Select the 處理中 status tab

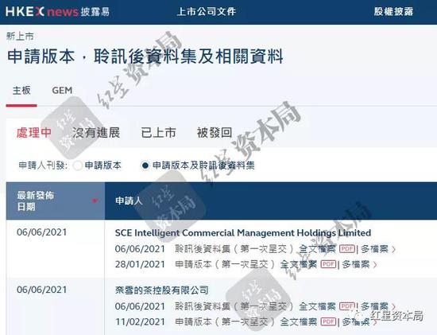[x=34, y=133]
